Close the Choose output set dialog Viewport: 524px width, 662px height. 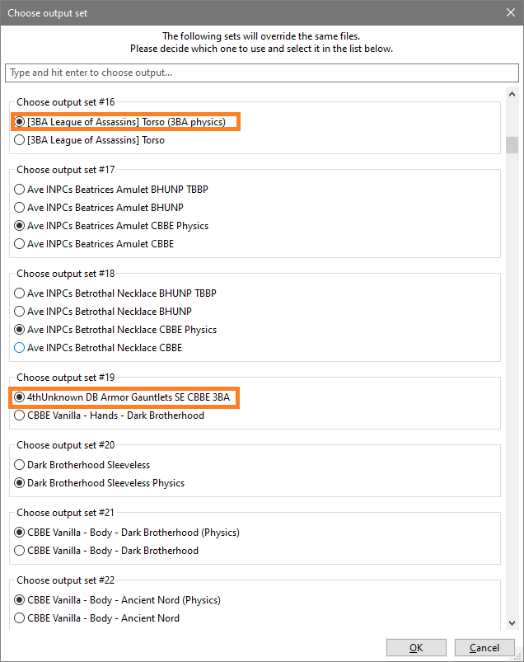point(511,12)
